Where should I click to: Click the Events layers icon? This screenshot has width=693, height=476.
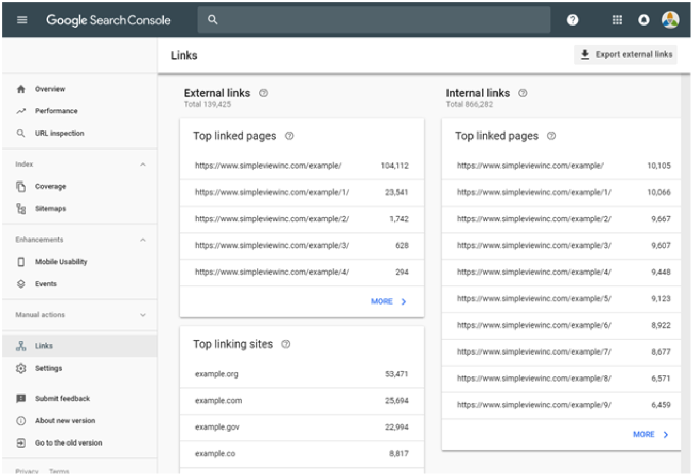(x=21, y=284)
